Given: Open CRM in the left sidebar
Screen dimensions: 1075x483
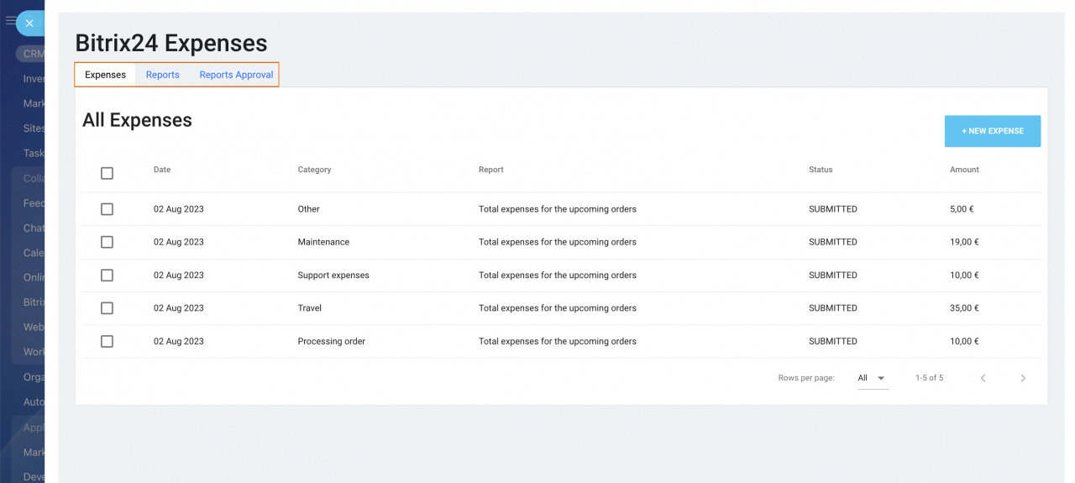Looking at the screenshot, I should pos(32,54).
